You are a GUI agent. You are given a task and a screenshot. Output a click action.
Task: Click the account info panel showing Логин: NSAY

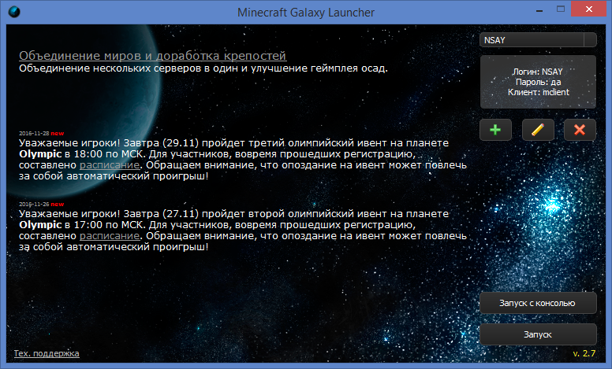[538, 82]
